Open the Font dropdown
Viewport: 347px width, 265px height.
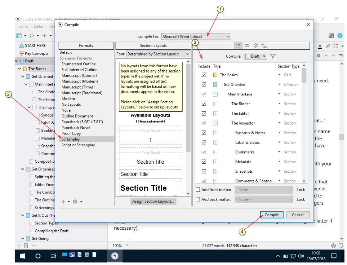(158, 54)
